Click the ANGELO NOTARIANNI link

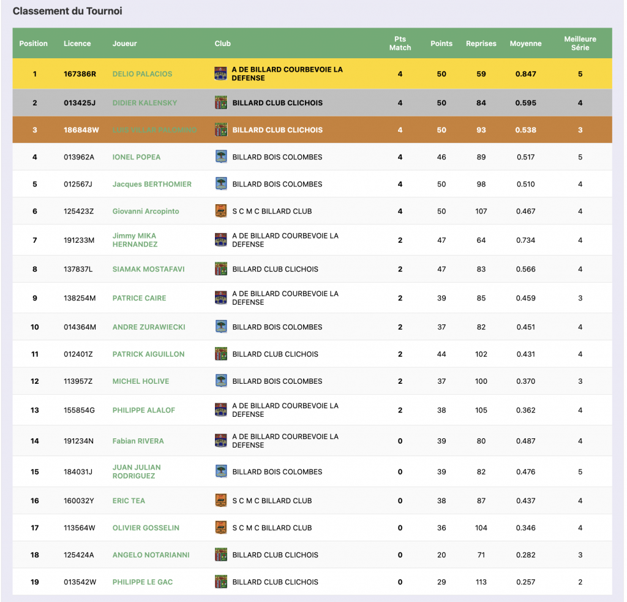point(151,555)
